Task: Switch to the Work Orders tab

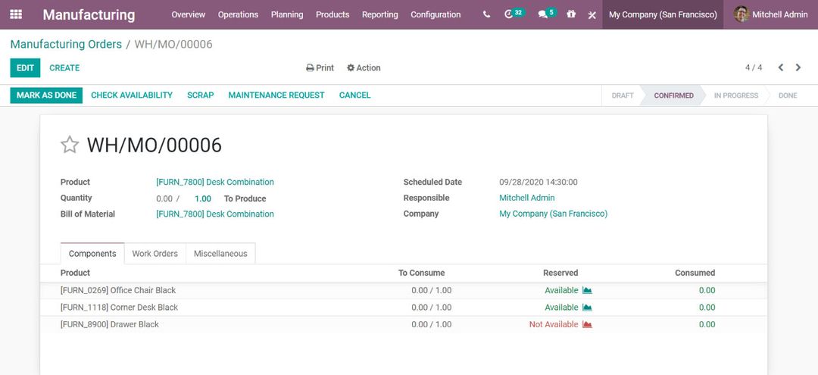Action: click(x=155, y=254)
